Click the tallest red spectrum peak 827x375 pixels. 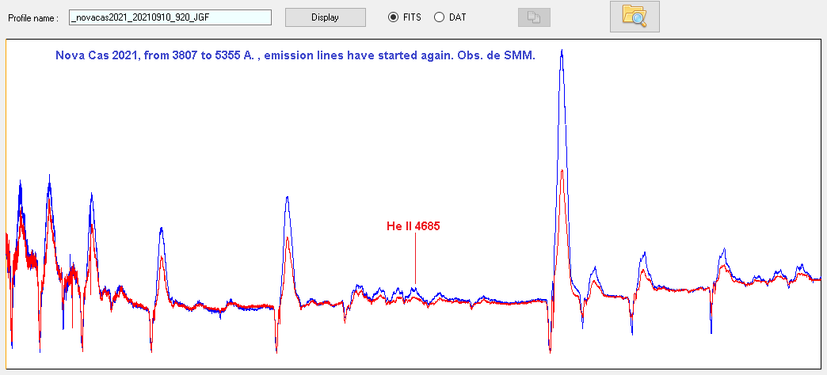pyautogui.click(x=562, y=171)
